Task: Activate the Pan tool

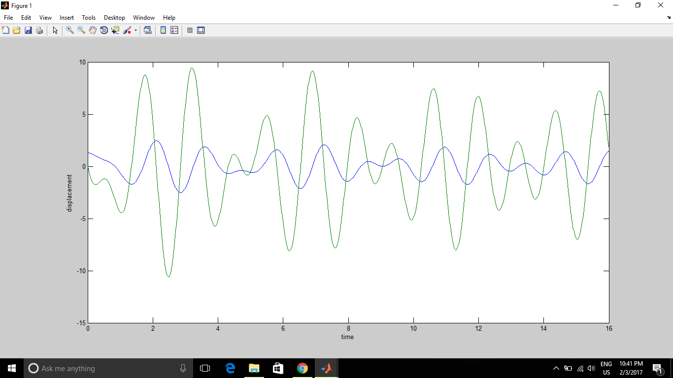Action: pyautogui.click(x=92, y=30)
